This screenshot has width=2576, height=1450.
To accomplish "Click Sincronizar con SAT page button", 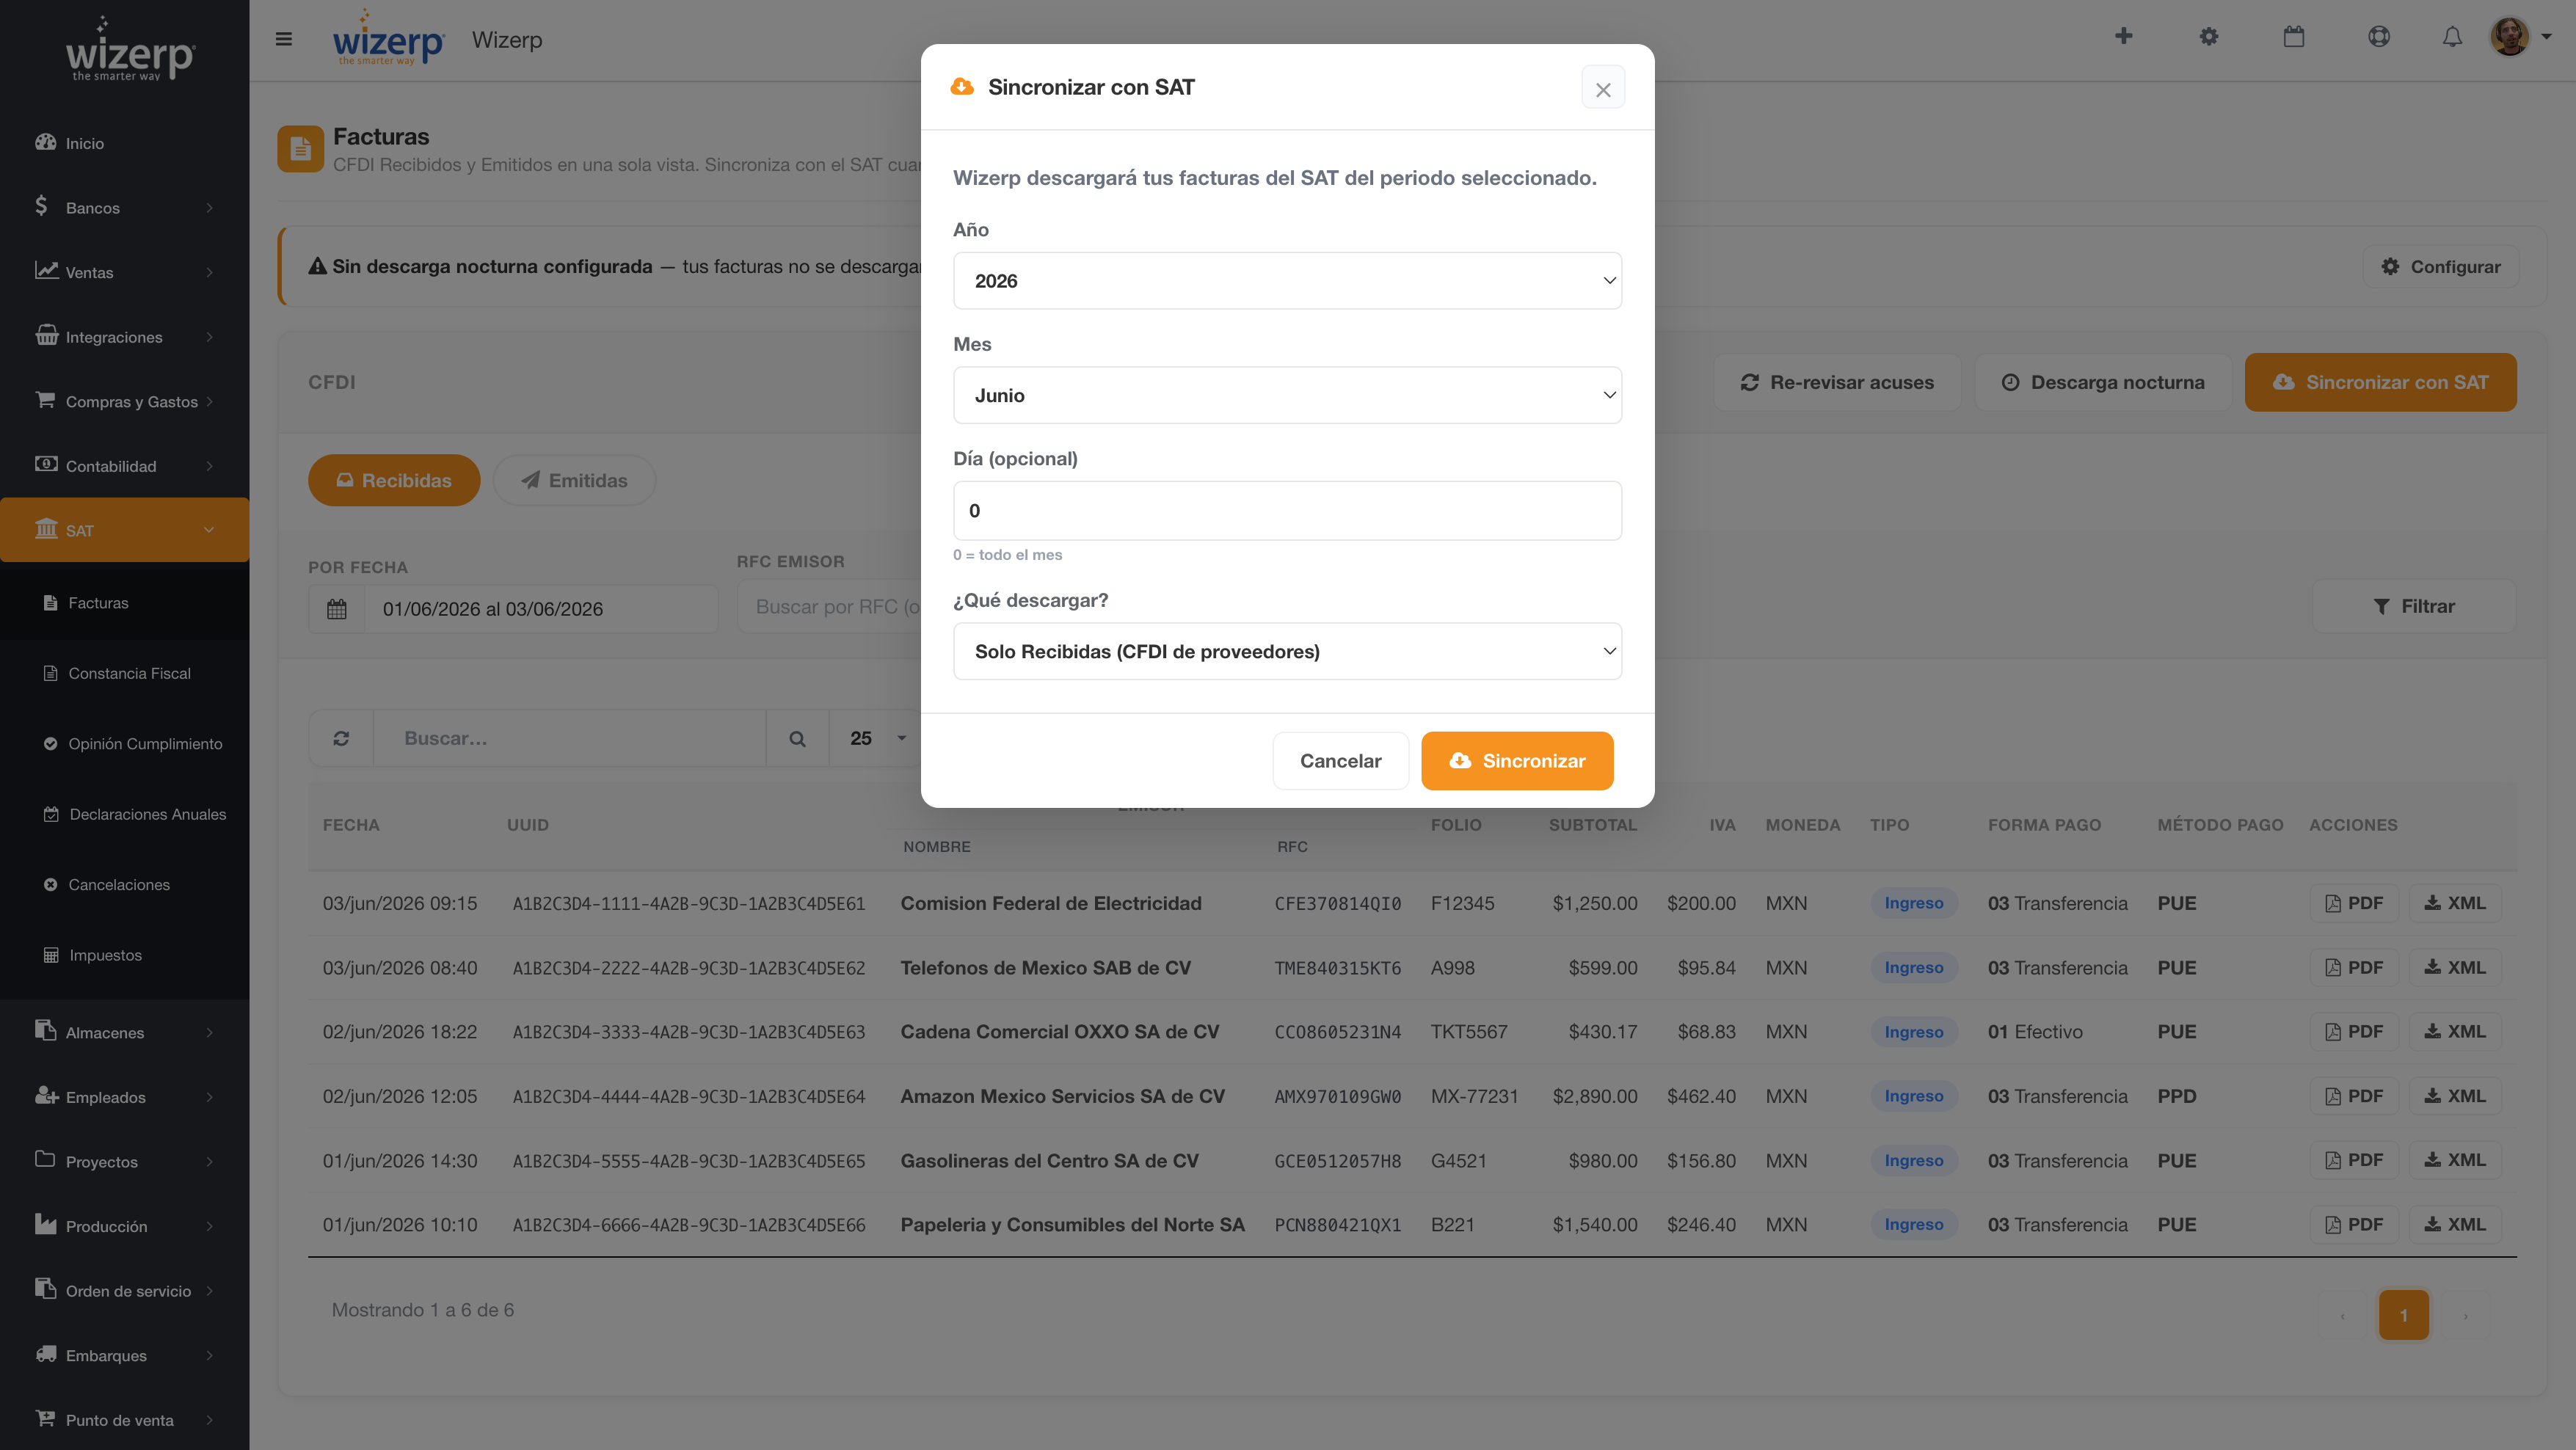I will point(2380,382).
